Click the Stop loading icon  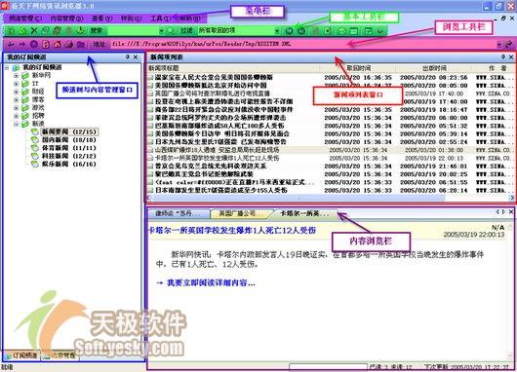click(x=33, y=44)
